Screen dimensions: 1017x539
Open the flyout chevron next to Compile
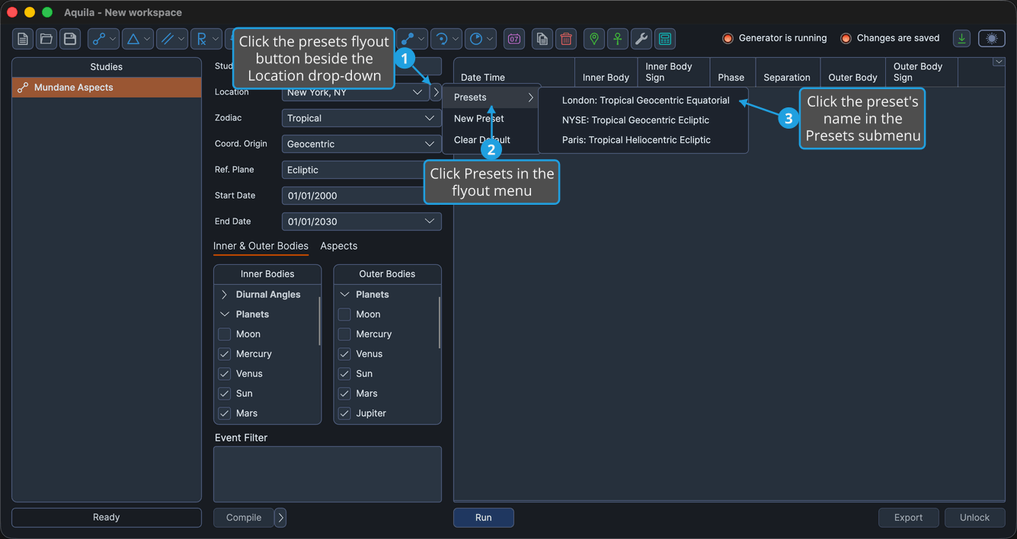coord(280,518)
